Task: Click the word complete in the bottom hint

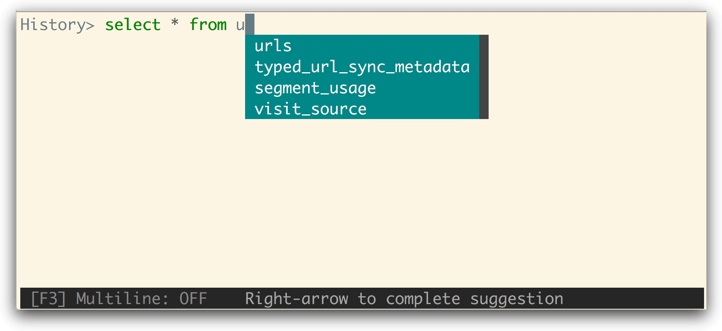Action: tap(423, 299)
